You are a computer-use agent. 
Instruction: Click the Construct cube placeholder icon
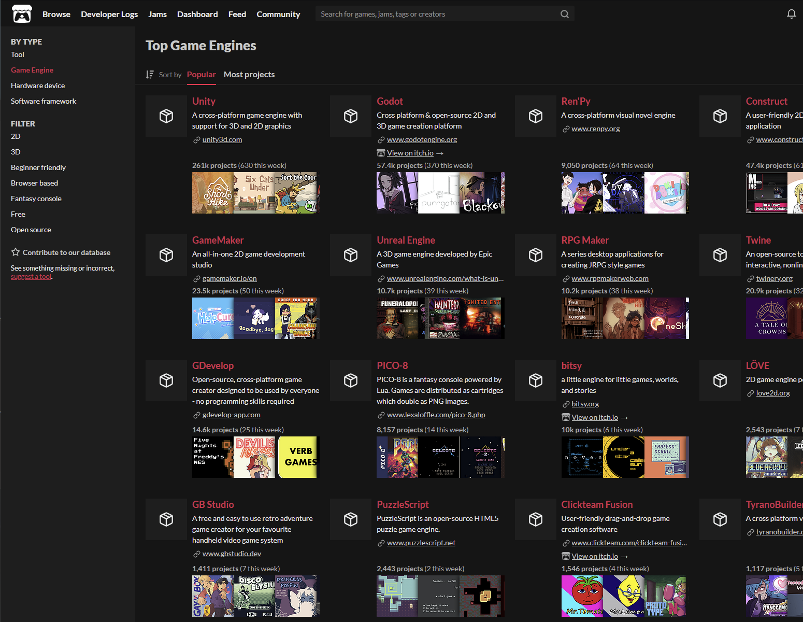(x=720, y=116)
